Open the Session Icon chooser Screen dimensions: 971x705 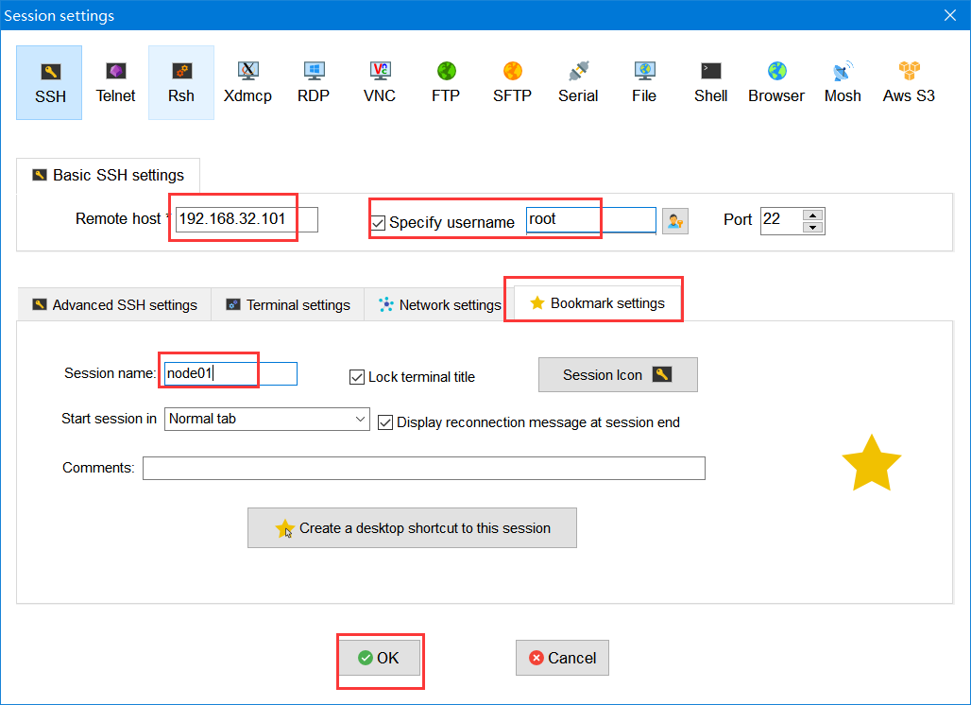point(618,375)
